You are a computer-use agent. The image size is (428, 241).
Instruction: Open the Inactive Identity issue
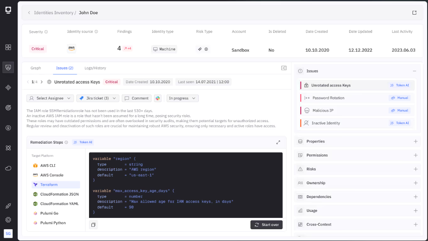357,123
